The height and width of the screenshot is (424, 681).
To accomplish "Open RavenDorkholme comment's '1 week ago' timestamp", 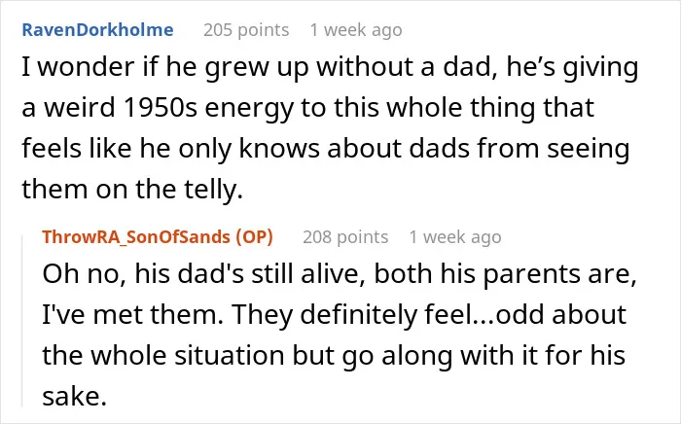I will pyautogui.click(x=356, y=30).
